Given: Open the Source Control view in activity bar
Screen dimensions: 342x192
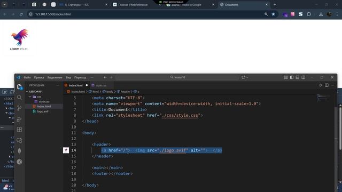Looking at the screenshot, I should click(x=19, y=108).
